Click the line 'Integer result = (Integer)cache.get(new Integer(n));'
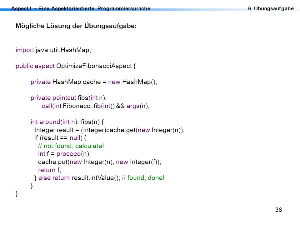300x225 pixels. pos(109,130)
